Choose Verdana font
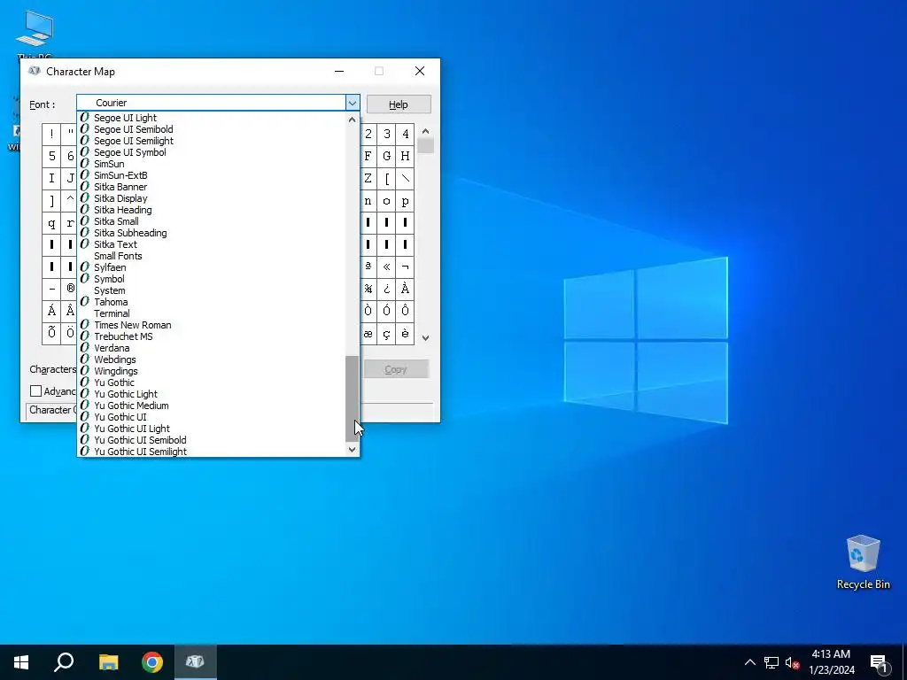The height and width of the screenshot is (680, 907). coord(211,348)
